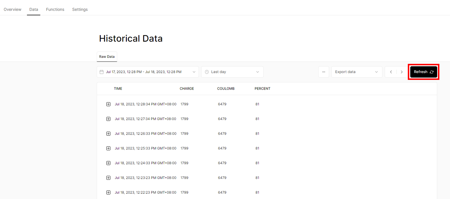The height and width of the screenshot is (199, 450).
Task: Click timestamp Jul 18, 2023, 12:24:33 PM
Action: [146, 163]
